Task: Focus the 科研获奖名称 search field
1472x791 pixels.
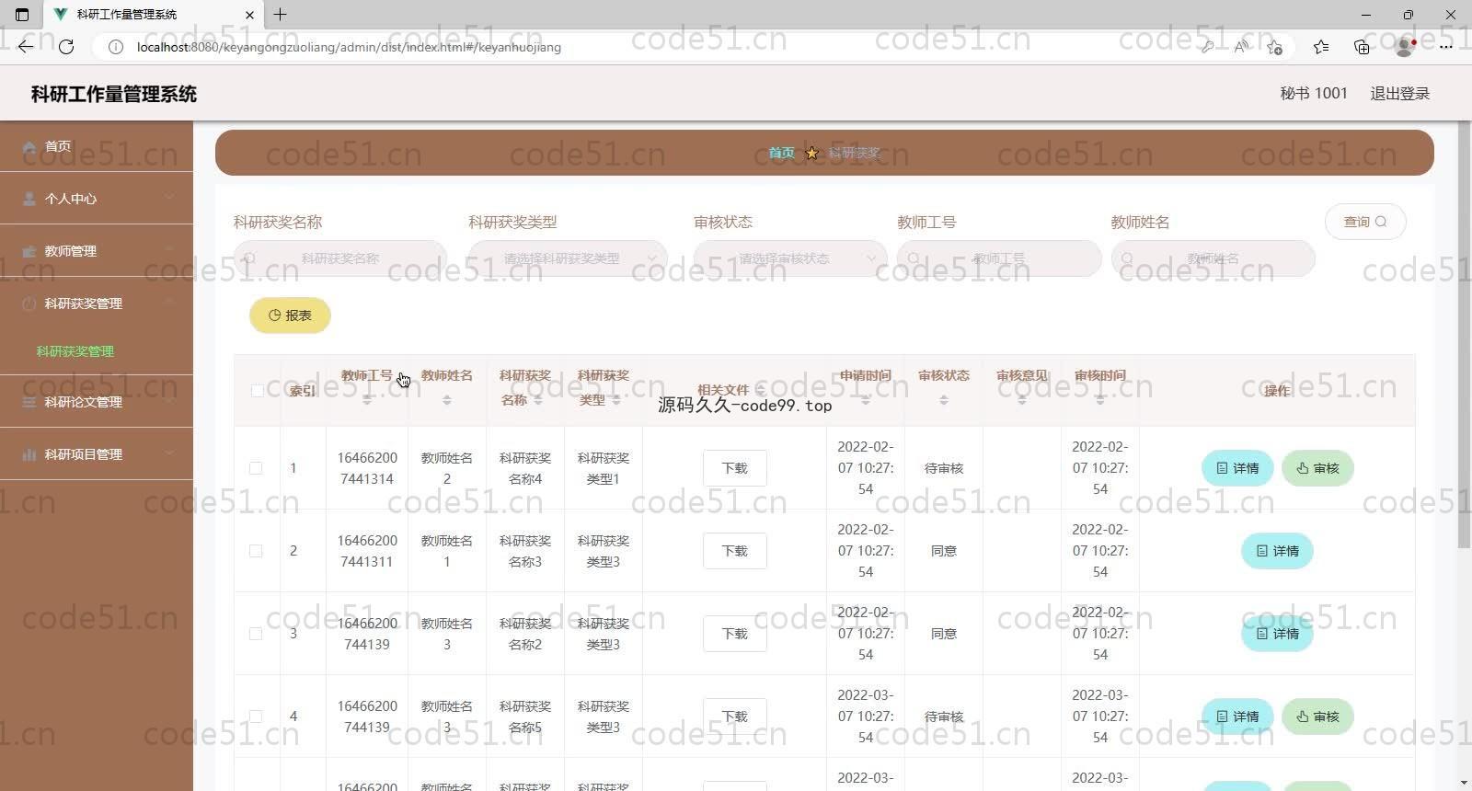Action: tap(339, 258)
